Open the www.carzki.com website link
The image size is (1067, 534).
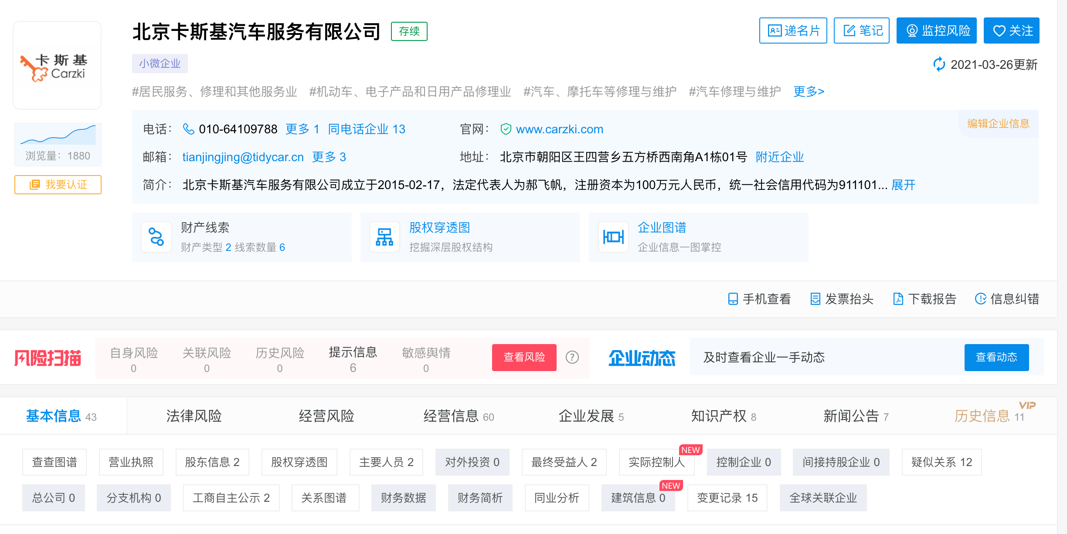(x=559, y=129)
